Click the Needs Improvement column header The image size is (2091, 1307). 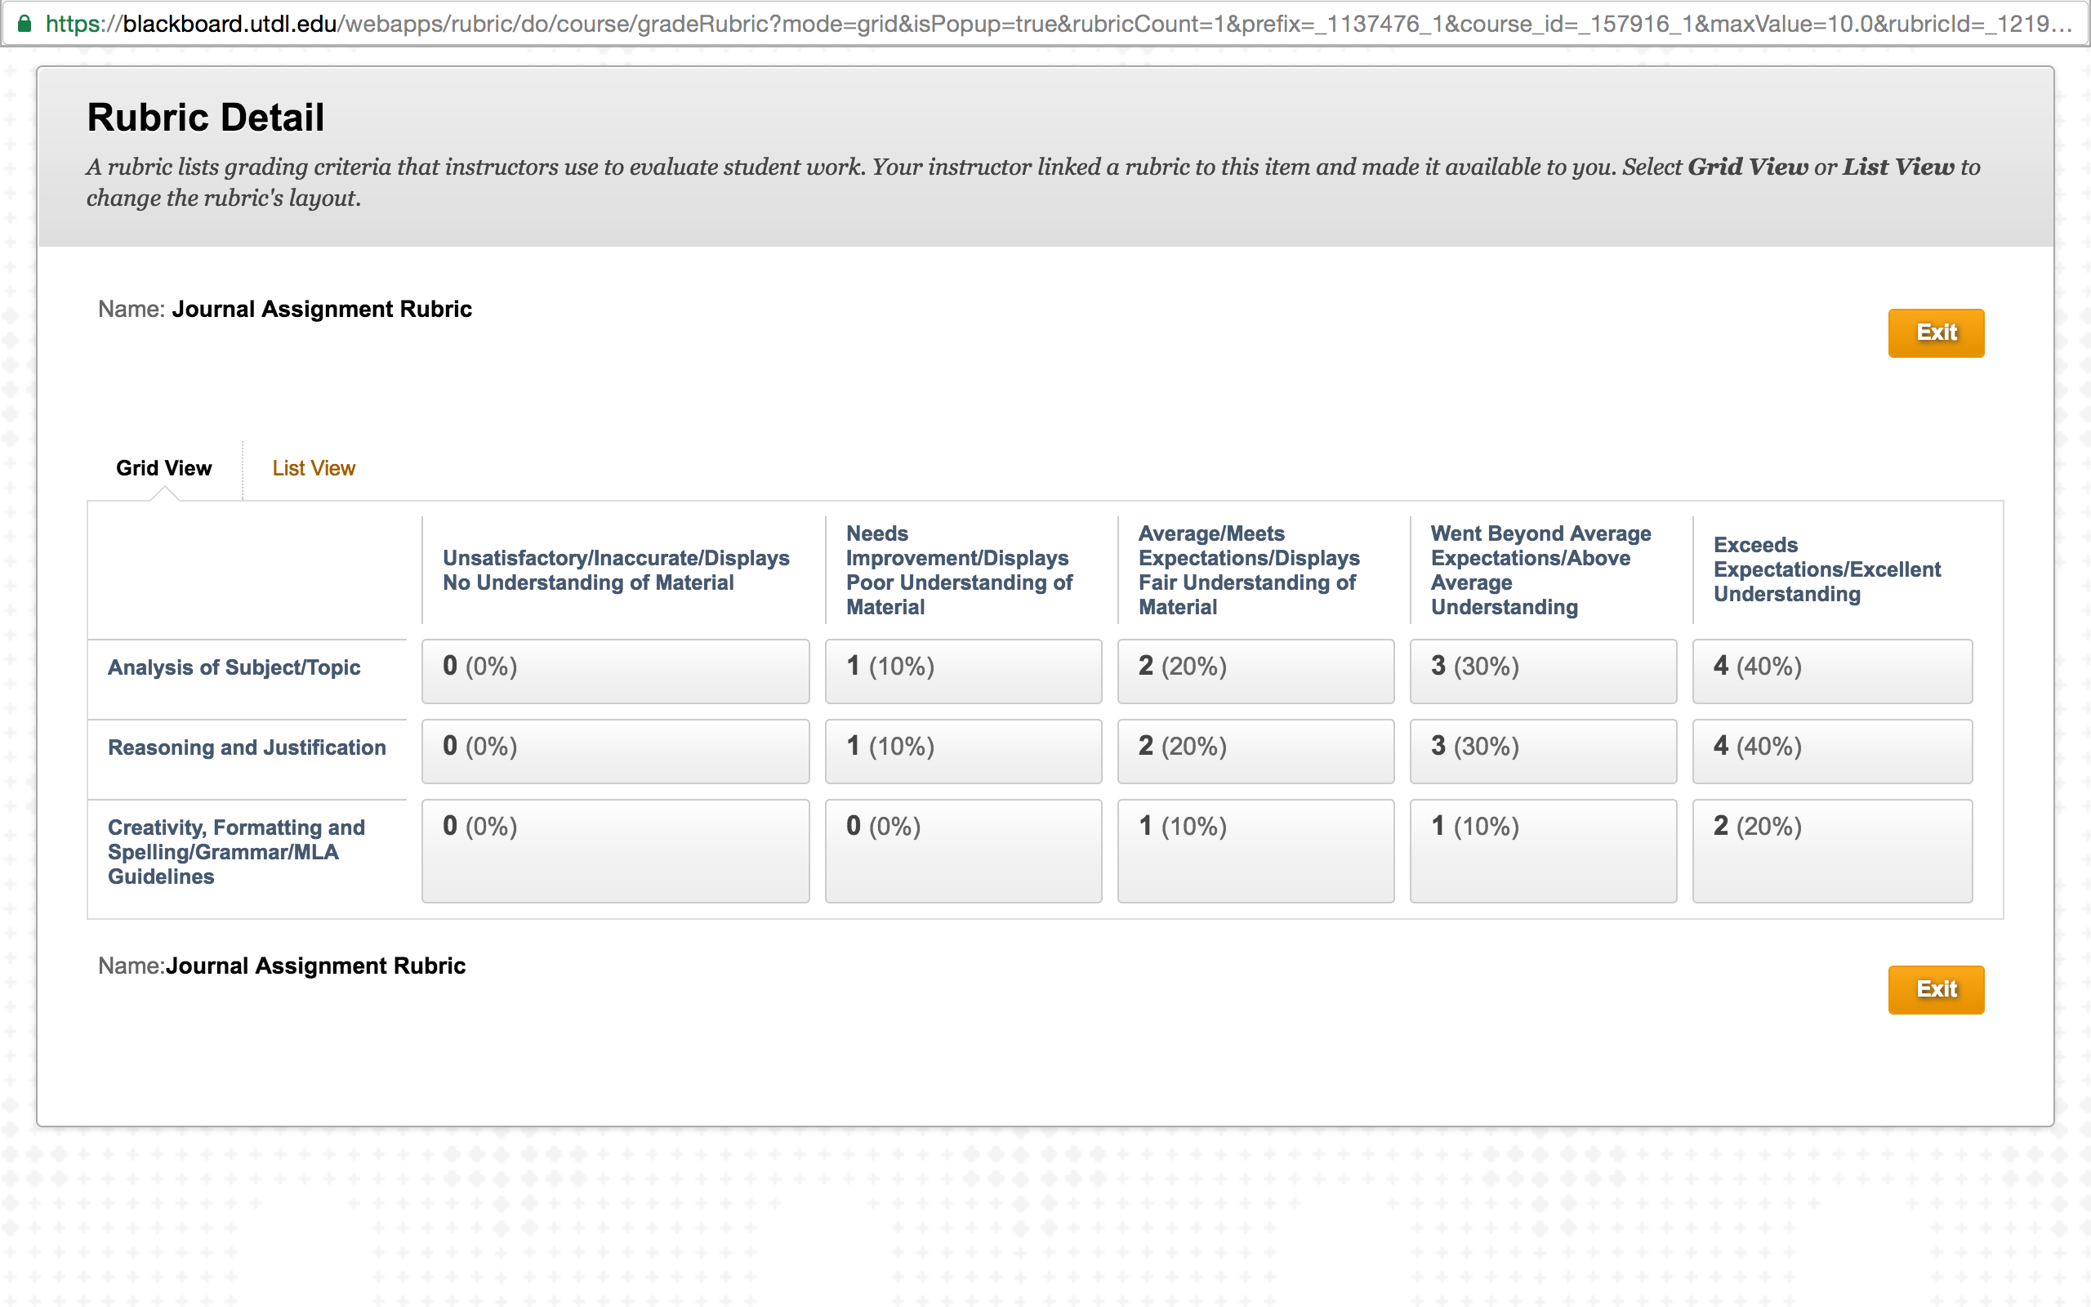pos(959,569)
